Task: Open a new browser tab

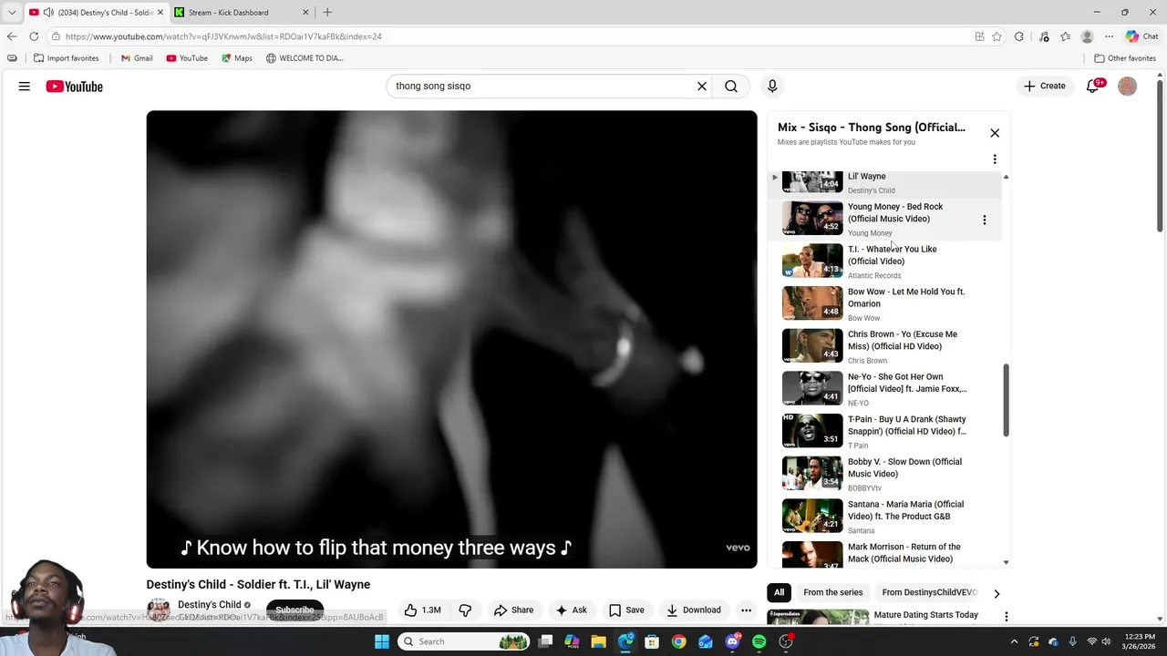Action: pos(327,13)
